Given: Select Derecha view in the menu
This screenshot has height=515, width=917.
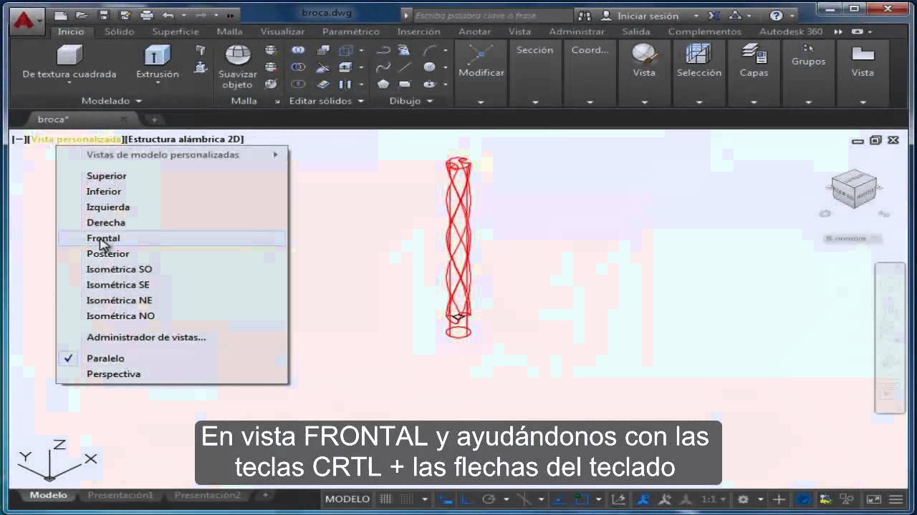Looking at the screenshot, I should [172, 222].
